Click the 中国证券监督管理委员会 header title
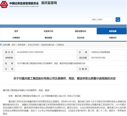Viewport: 127px width, 116px height. coord(24,3)
